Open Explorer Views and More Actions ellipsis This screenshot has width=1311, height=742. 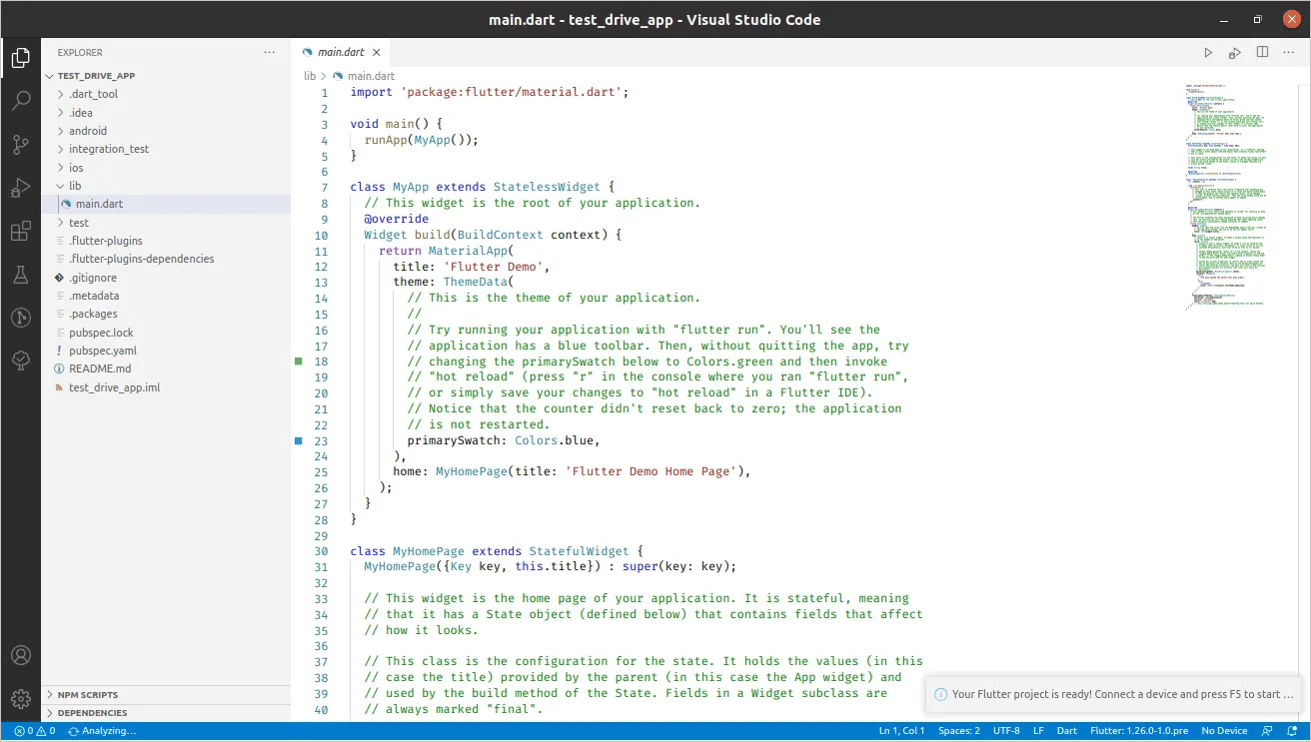(x=269, y=52)
